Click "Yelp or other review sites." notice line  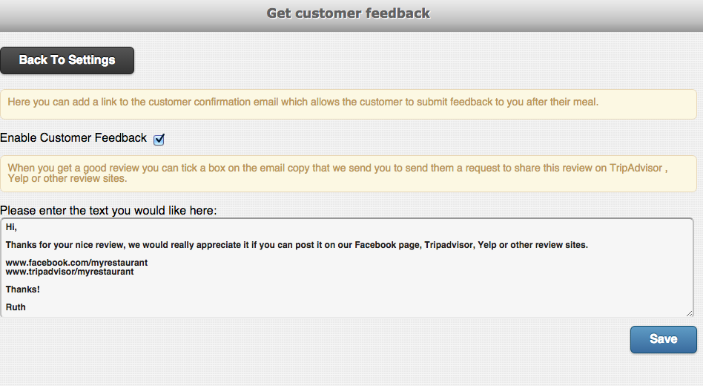tap(68, 179)
